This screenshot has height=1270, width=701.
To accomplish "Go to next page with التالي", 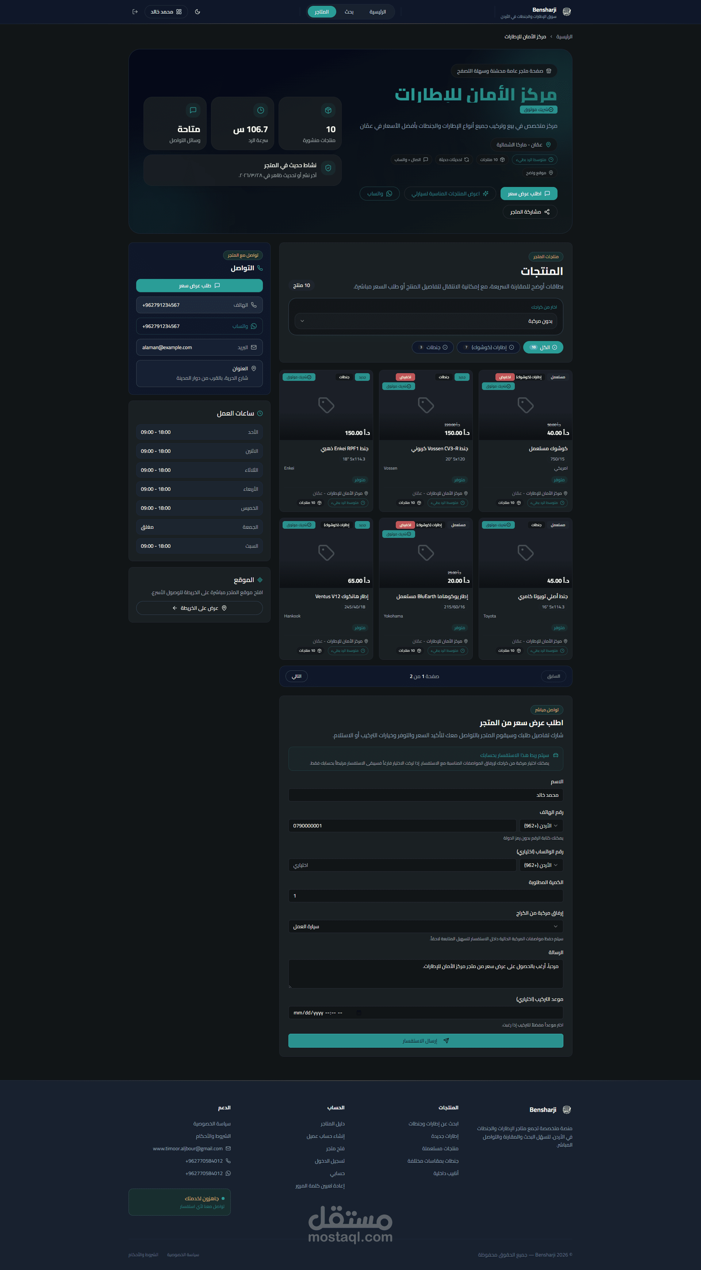I will (296, 676).
